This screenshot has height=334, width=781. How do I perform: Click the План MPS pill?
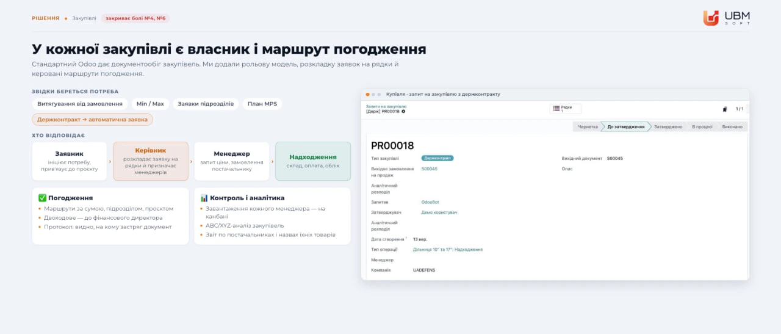tap(262, 104)
